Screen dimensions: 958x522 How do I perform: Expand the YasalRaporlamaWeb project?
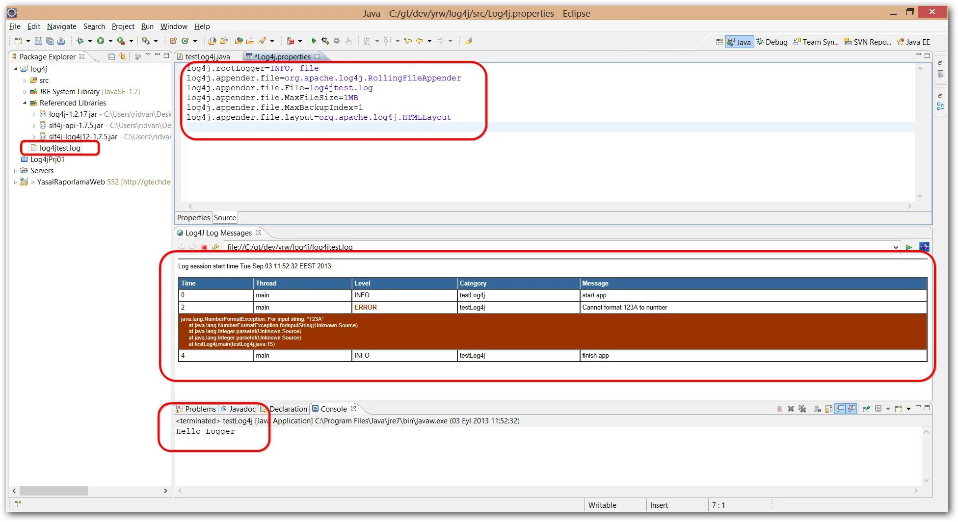click(15, 182)
